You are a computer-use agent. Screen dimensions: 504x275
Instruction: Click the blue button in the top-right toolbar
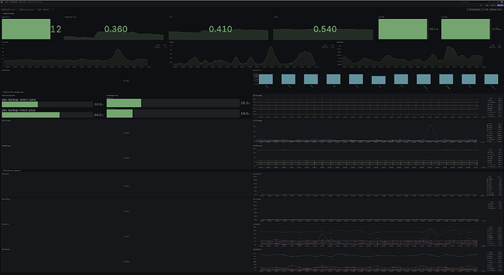click(x=500, y=5)
